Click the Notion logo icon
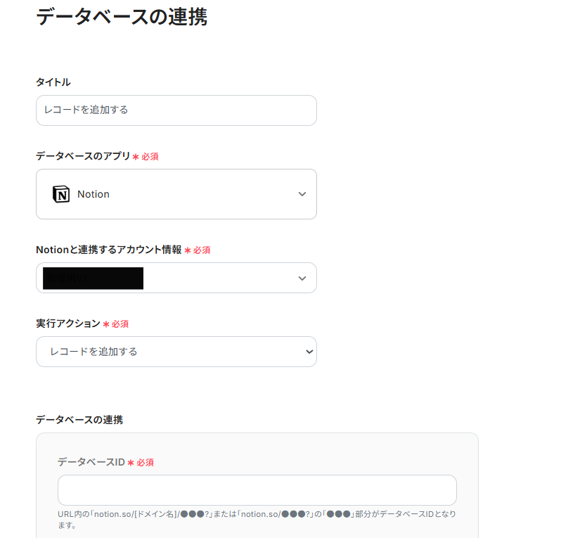587x538 pixels. point(61,194)
